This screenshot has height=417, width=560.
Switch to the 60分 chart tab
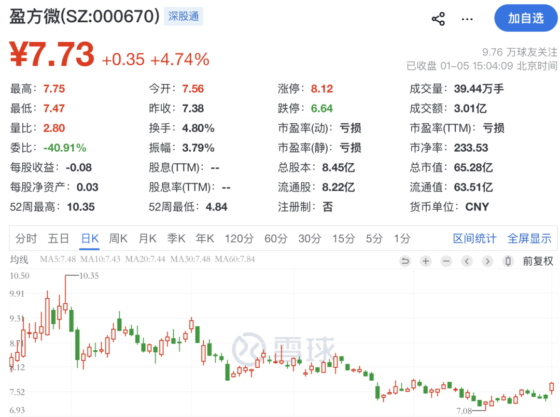coord(276,238)
